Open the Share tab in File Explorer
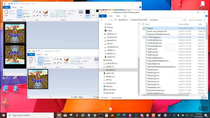The width and height of the screenshot is (210, 118). [118, 16]
